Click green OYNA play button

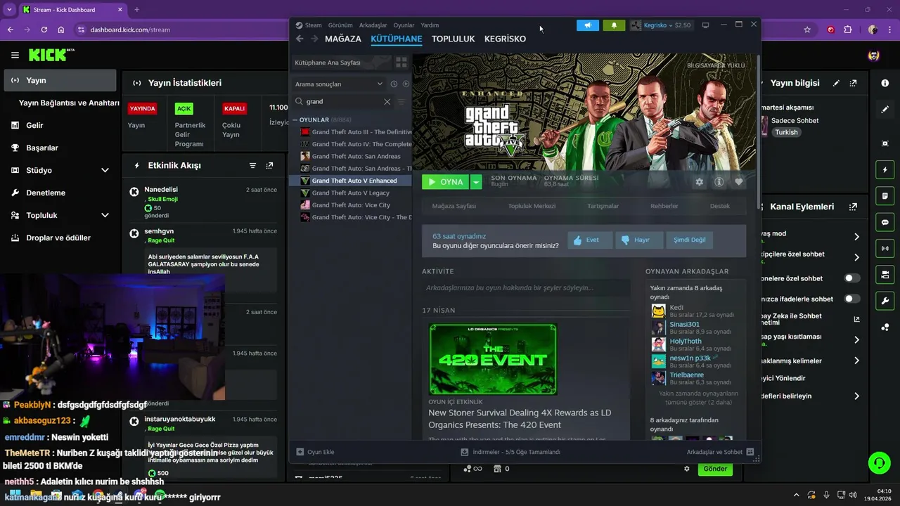pyautogui.click(x=446, y=182)
